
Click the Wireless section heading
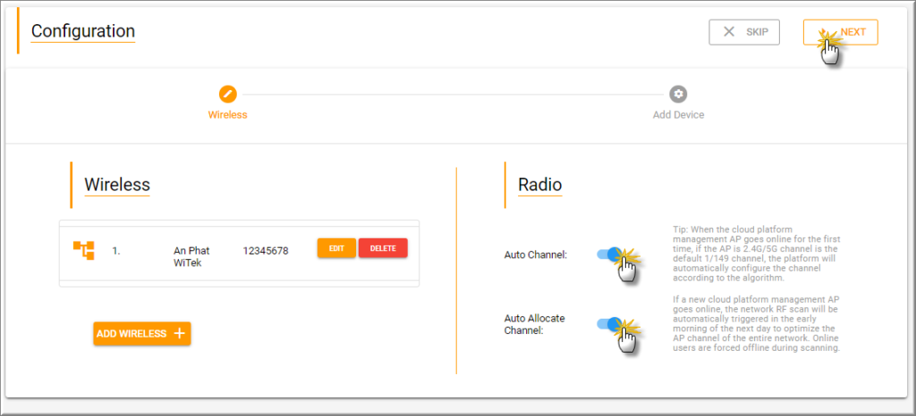coord(116,185)
